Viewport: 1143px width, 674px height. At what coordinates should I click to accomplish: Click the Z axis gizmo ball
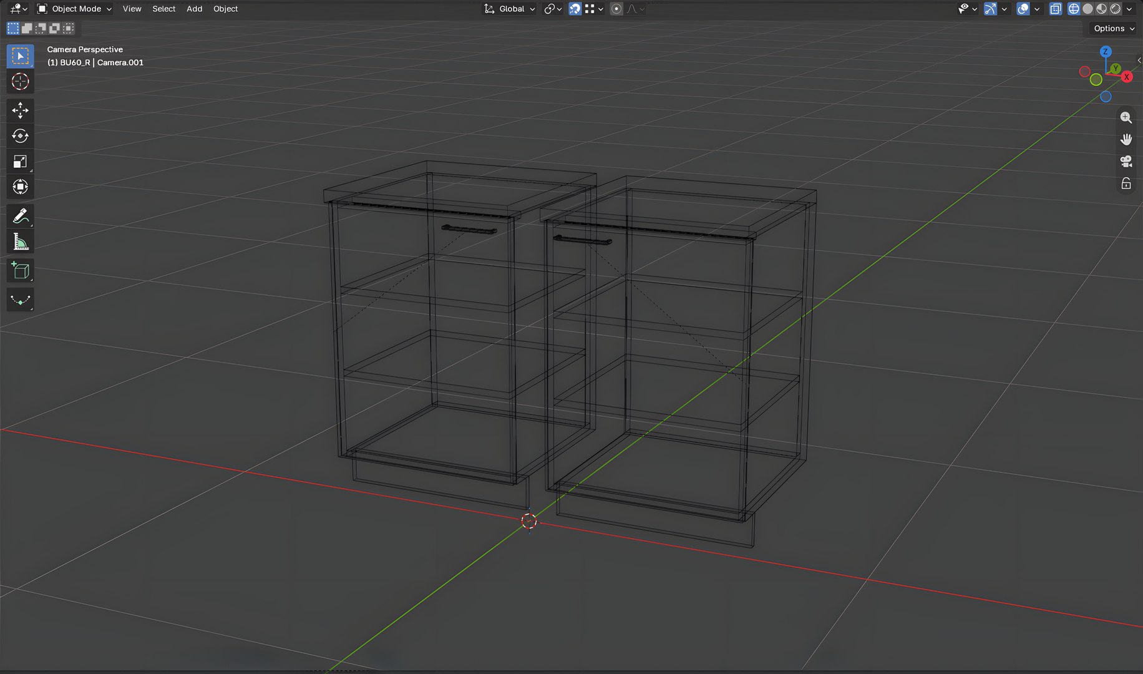point(1106,52)
